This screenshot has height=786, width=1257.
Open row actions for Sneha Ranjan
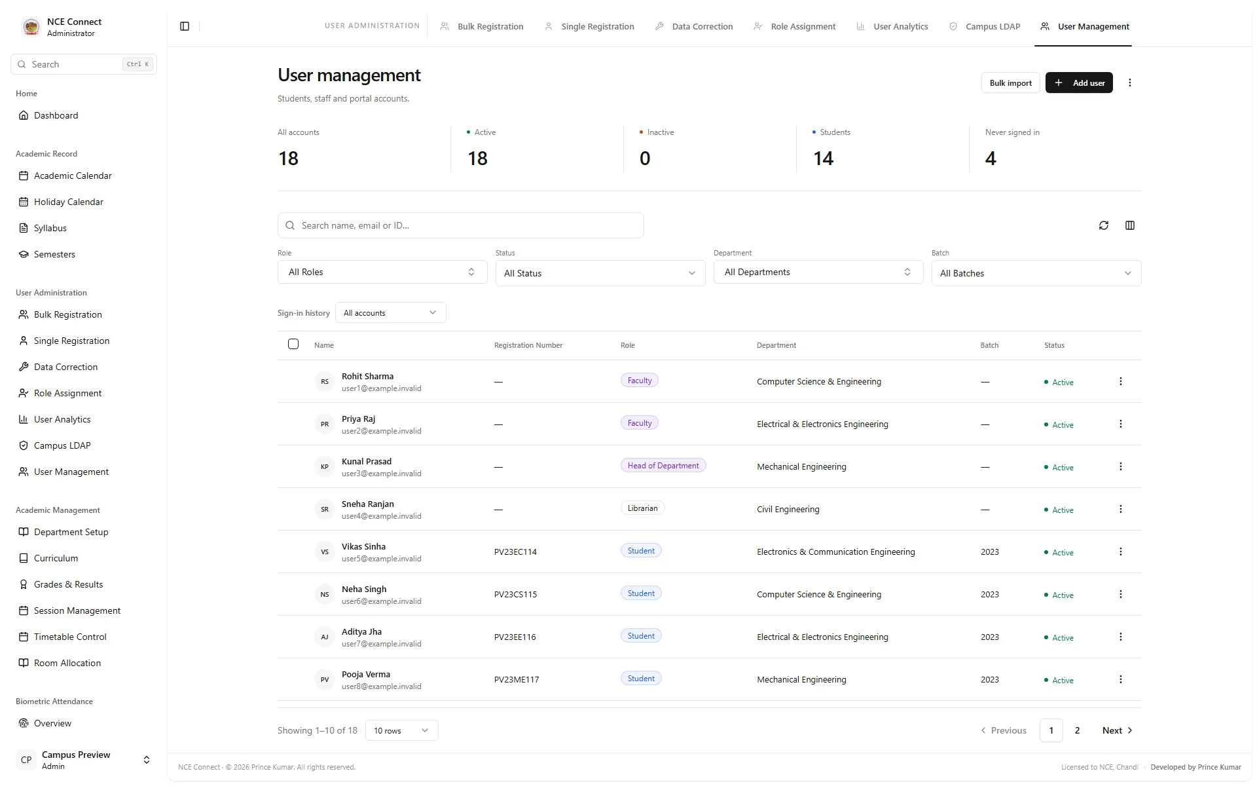[x=1120, y=509]
